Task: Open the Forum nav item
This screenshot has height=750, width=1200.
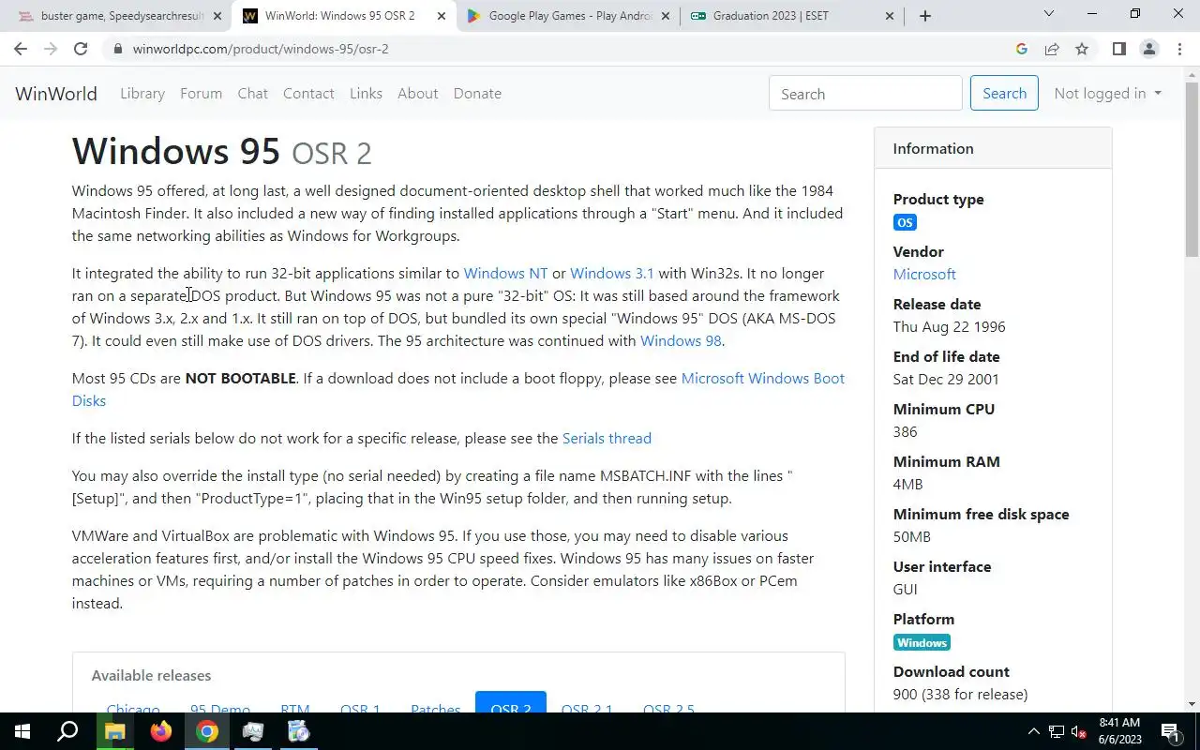Action: click(x=201, y=93)
